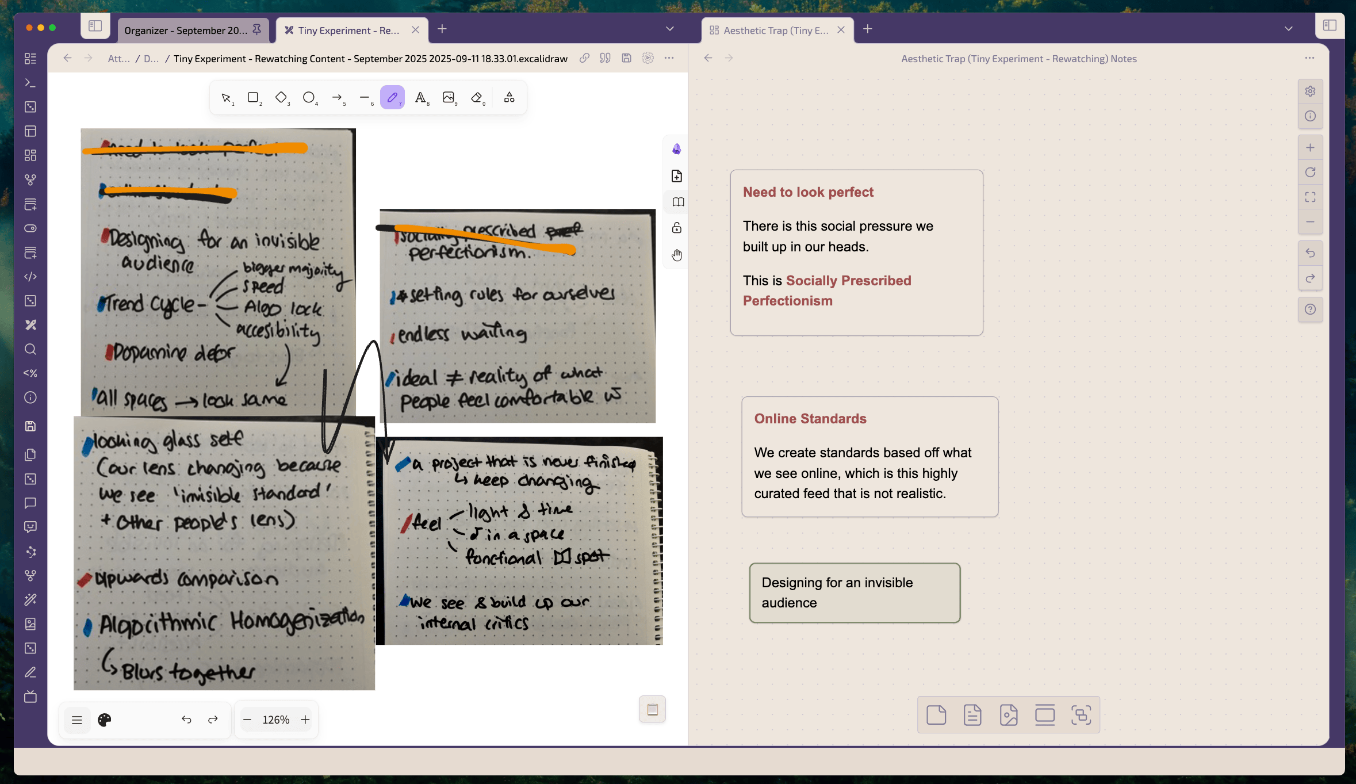The image size is (1356, 784).
Task: Open the Excalidraw hamburger menu
Action: pos(77,720)
